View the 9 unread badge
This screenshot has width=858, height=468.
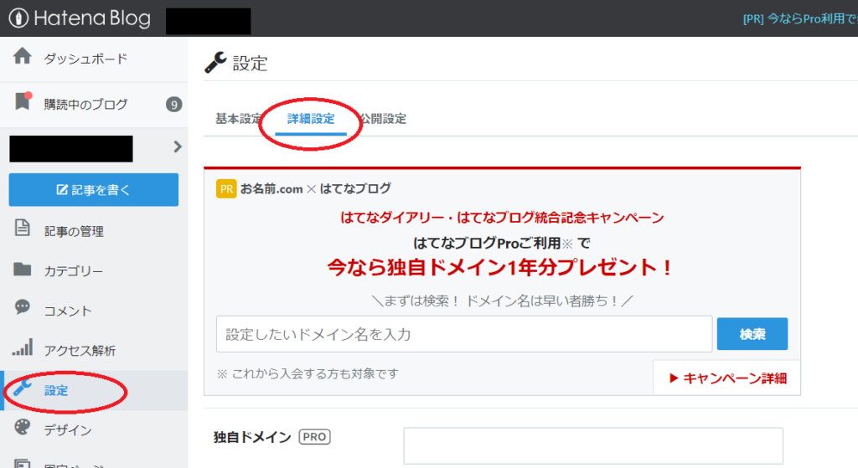pyautogui.click(x=173, y=105)
